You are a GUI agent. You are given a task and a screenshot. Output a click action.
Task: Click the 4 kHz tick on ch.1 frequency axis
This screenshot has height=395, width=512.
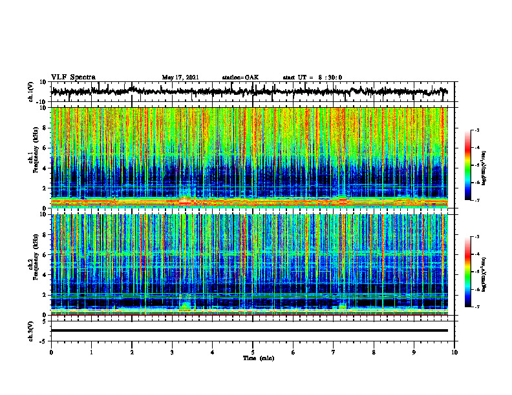[x=45, y=168]
